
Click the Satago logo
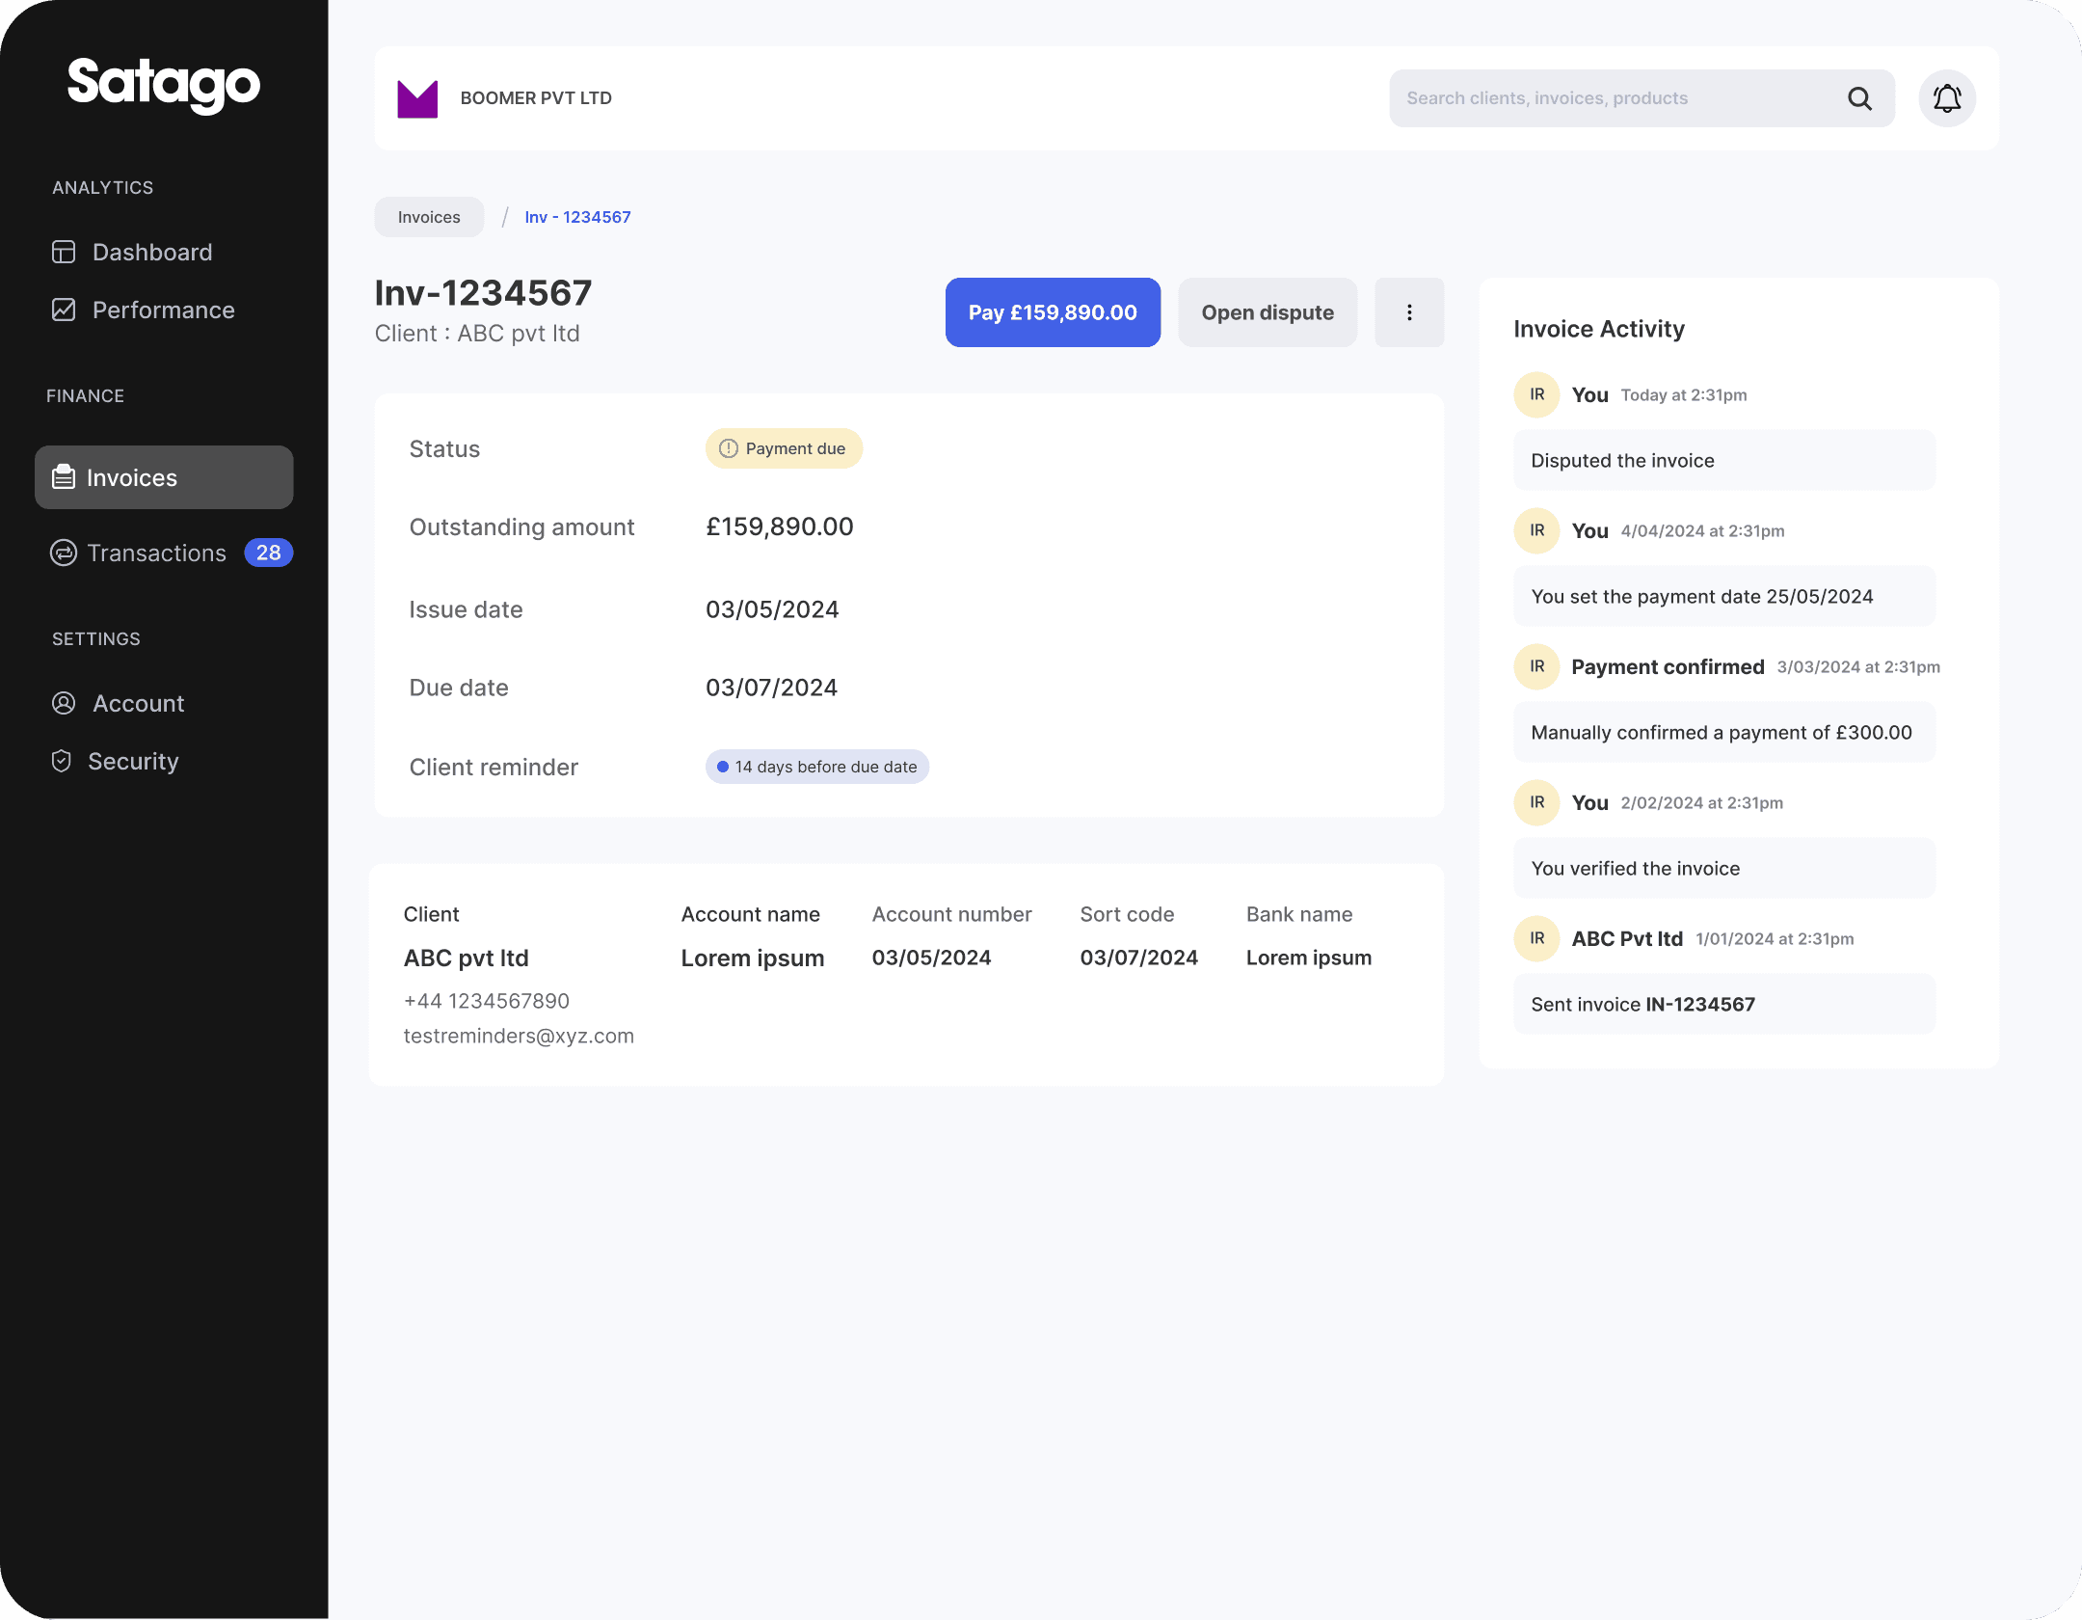pos(164,85)
